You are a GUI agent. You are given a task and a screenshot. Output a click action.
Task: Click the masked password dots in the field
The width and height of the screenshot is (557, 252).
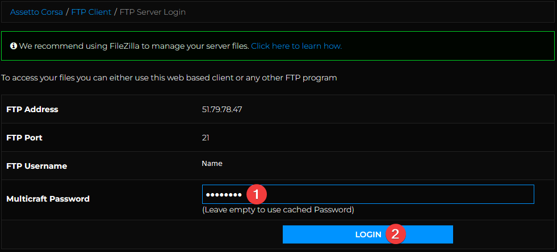(223, 195)
